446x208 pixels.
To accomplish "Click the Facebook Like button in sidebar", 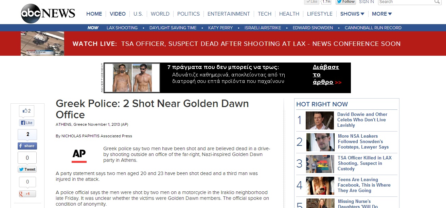I will (27, 123).
